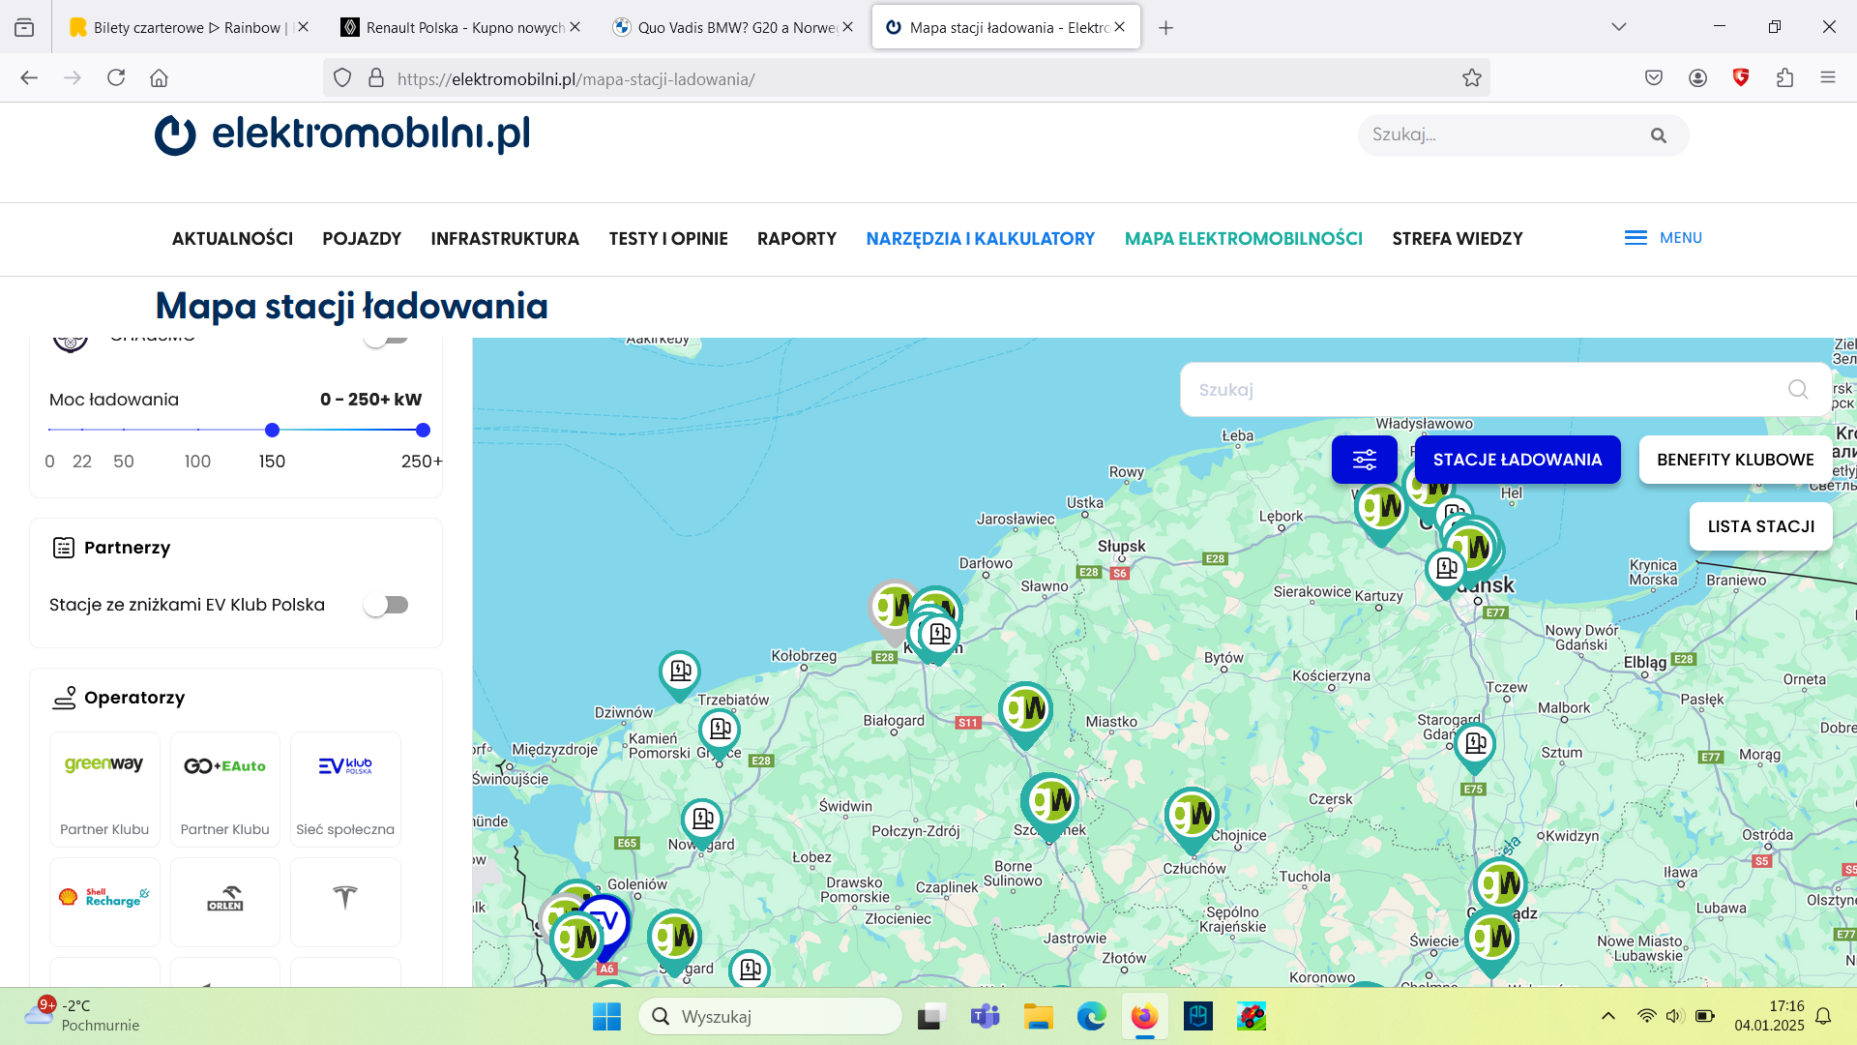Reload the page in Firefox
Image resolution: width=1857 pixels, height=1045 pixels.
pyautogui.click(x=116, y=78)
